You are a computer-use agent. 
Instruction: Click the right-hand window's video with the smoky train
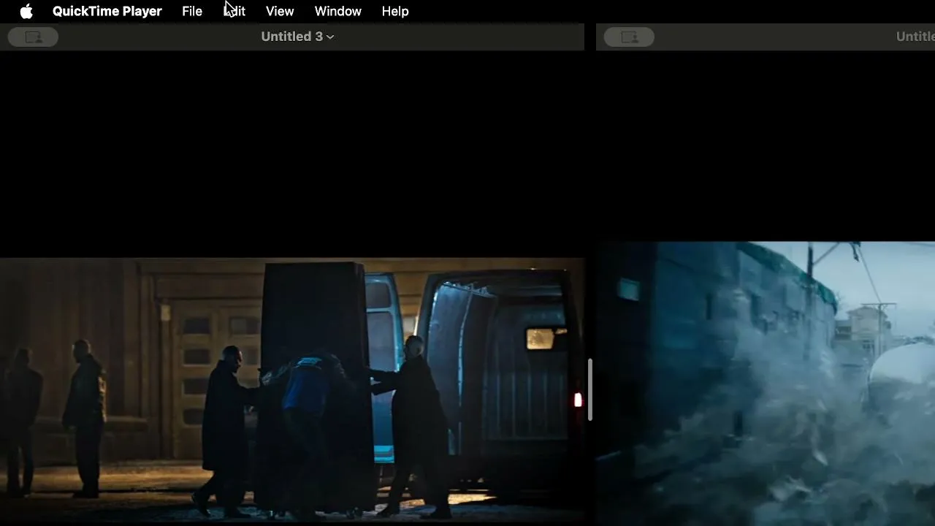click(x=766, y=384)
